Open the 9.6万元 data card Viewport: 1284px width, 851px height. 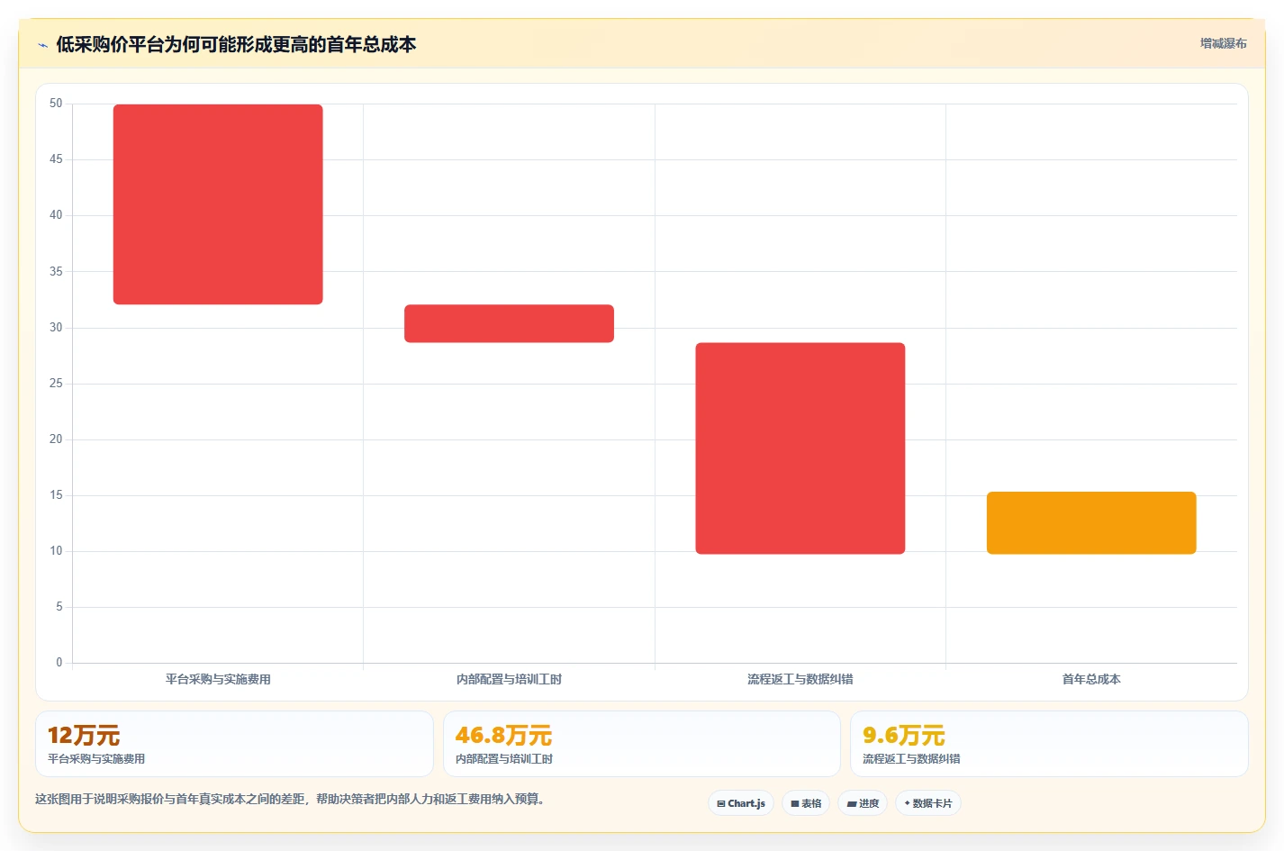pyautogui.click(x=1049, y=744)
